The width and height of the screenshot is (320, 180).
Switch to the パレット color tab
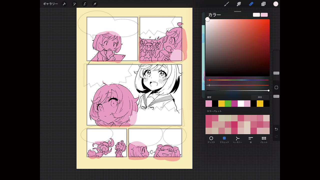[264, 140]
